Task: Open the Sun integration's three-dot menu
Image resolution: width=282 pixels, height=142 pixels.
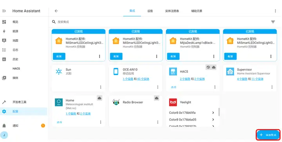Action: coord(101,87)
